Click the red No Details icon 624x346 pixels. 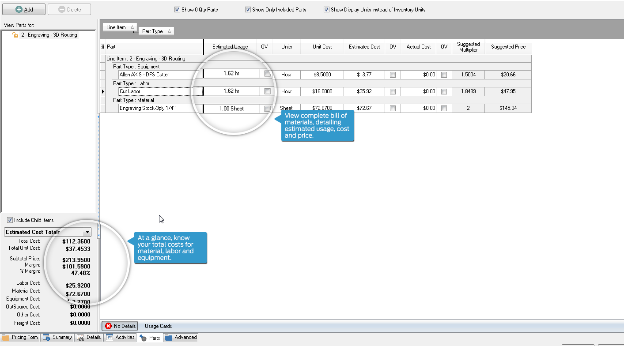tap(109, 326)
